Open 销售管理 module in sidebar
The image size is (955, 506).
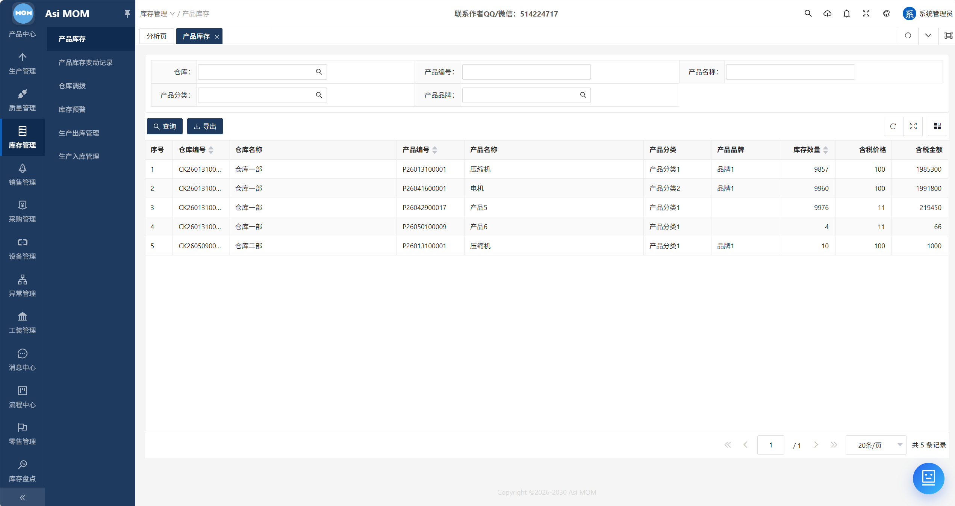click(x=22, y=175)
